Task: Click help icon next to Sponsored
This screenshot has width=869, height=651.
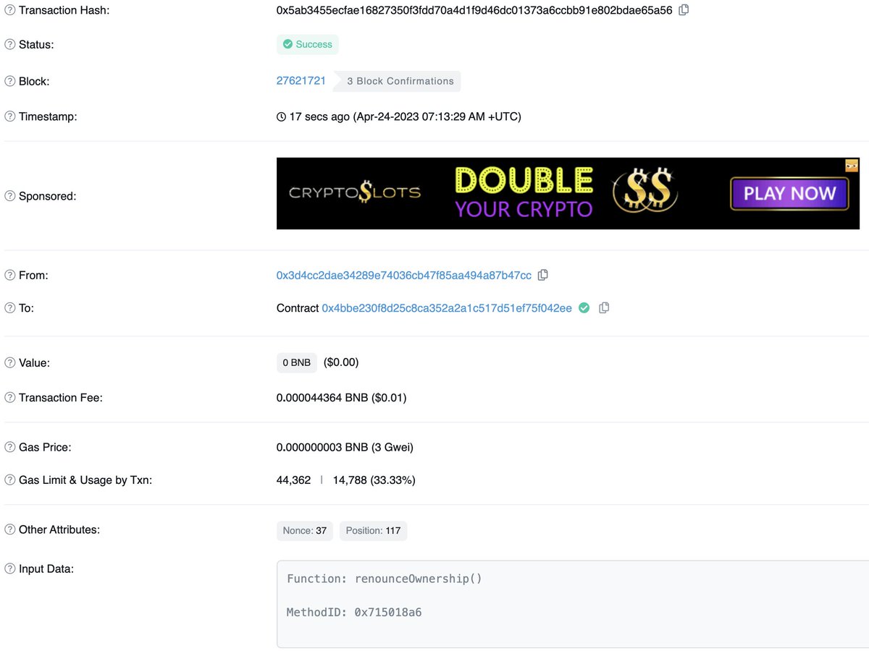Action: pyautogui.click(x=10, y=195)
